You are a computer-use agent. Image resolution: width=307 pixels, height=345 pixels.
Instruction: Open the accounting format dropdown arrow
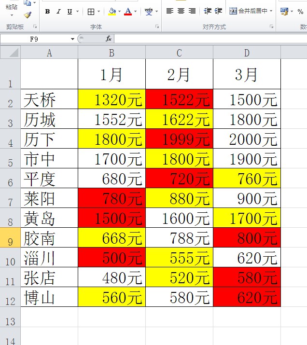[292, 12]
